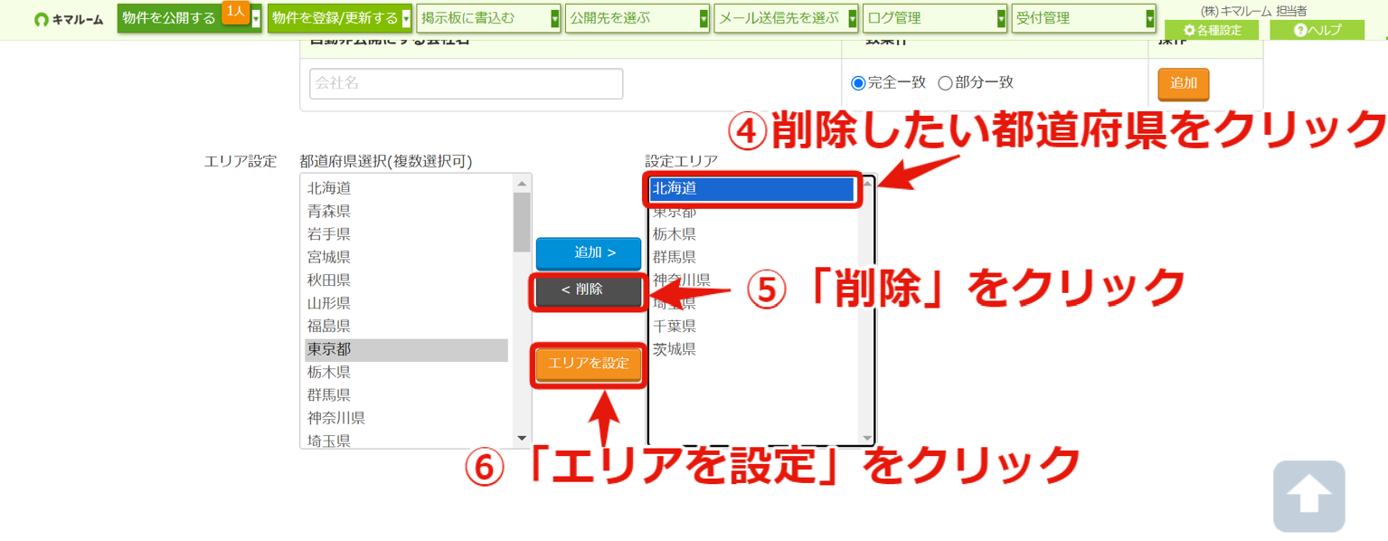Click the 会社名 input field
Viewport: 1388px width, 541px height.
pyautogui.click(x=467, y=83)
